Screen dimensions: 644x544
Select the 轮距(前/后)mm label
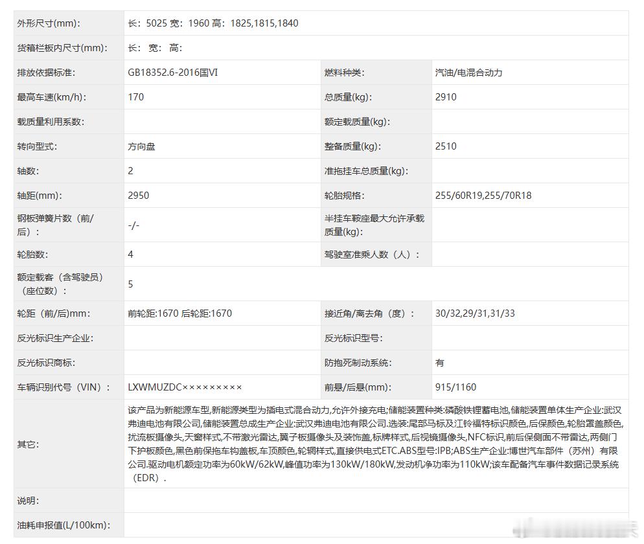click(53, 313)
